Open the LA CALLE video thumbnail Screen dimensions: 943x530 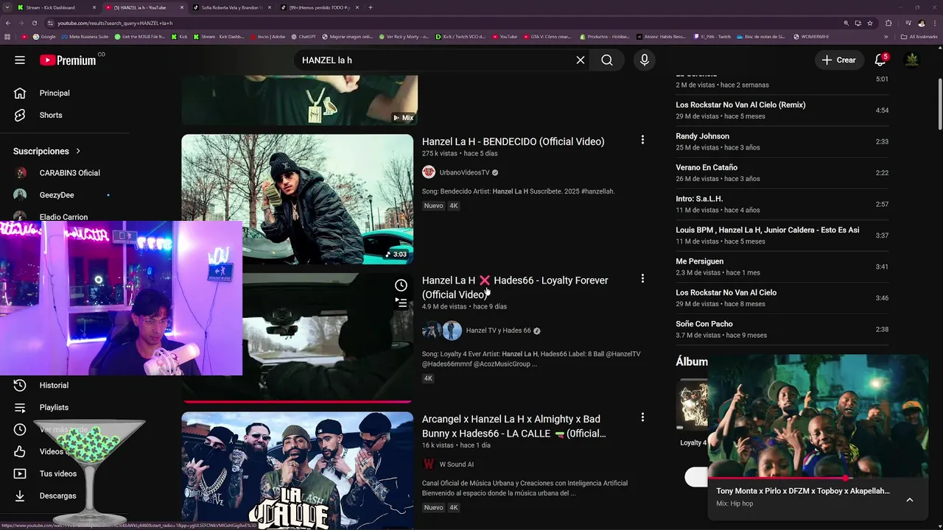pyautogui.click(x=298, y=470)
